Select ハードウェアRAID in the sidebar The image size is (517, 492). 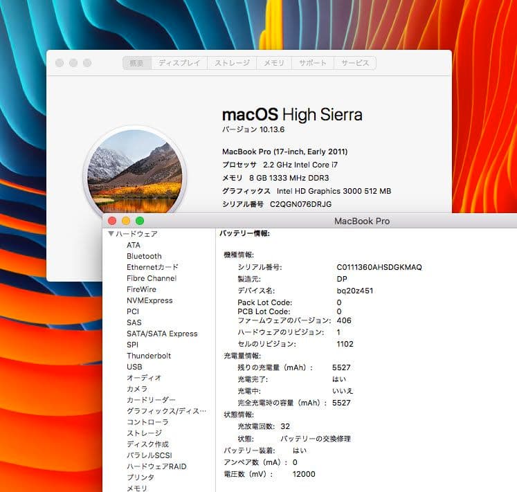156,466
